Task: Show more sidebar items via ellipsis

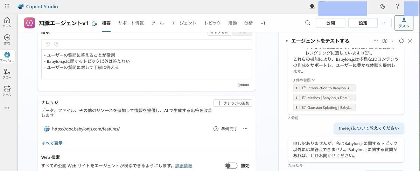Action: coord(7,108)
